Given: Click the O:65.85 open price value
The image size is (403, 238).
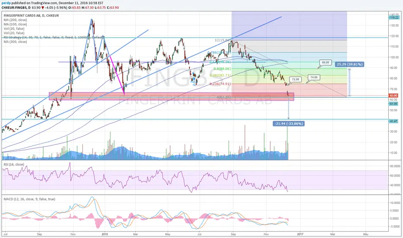Looking at the screenshot, I should tap(75, 8).
